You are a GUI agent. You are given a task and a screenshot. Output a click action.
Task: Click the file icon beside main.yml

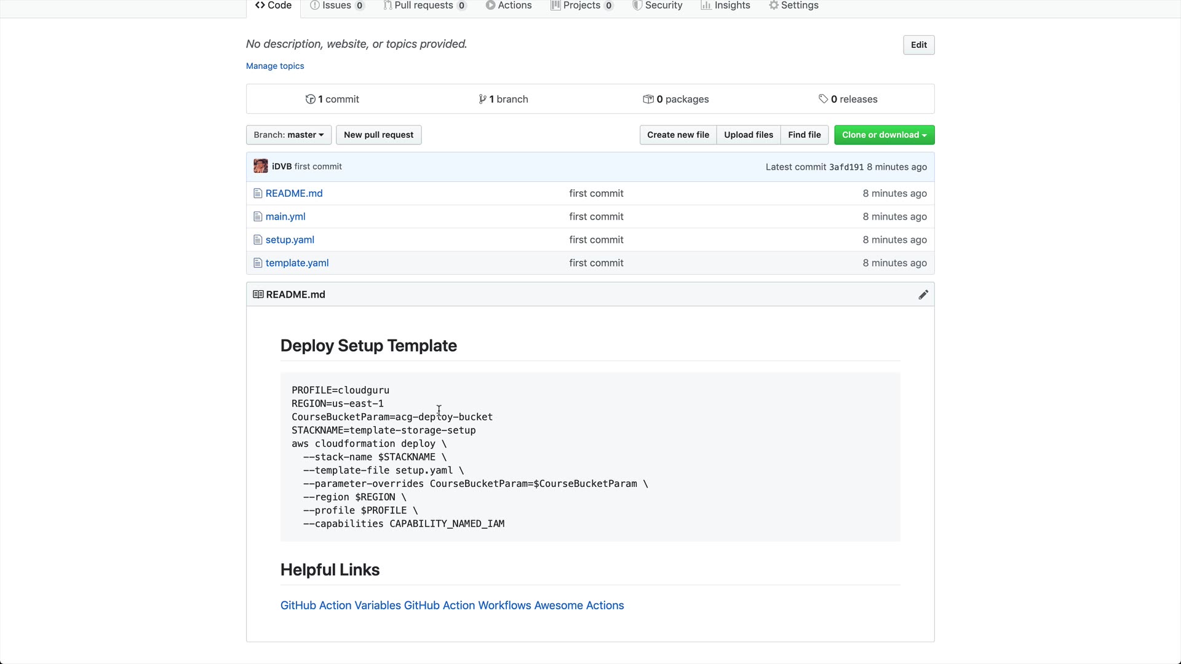pos(258,216)
